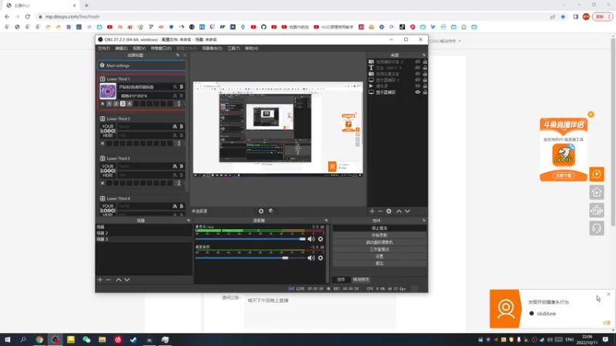Move the selected scene down
The height and width of the screenshot is (346, 616).
pos(127,280)
